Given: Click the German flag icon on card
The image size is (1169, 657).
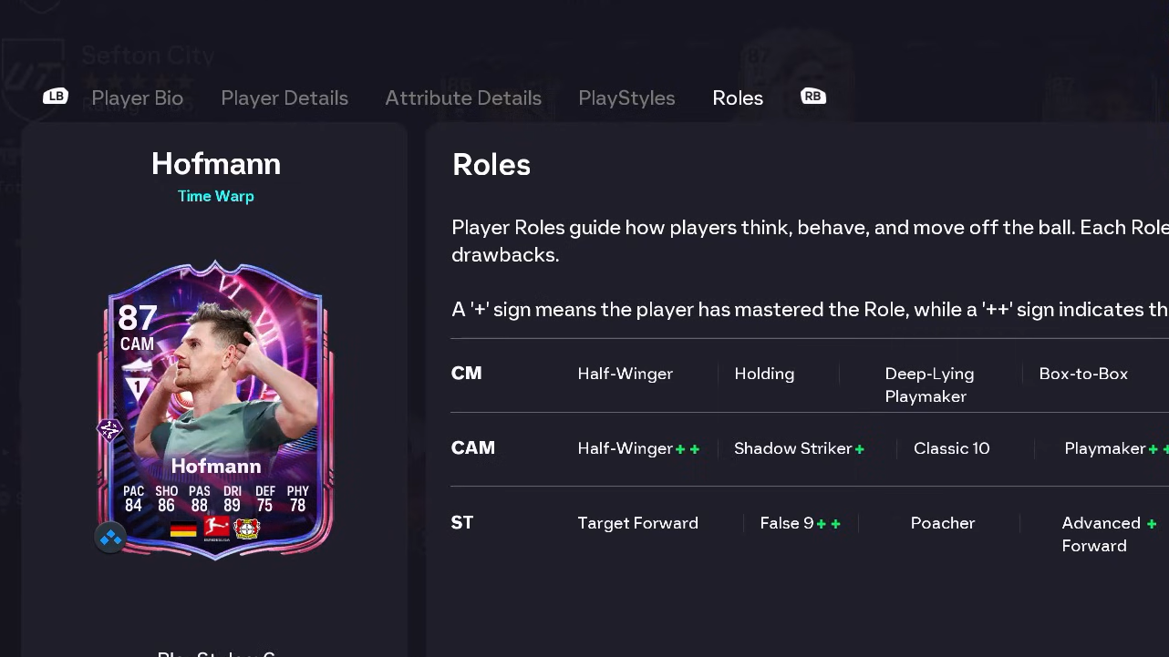Looking at the screenshot, I should tap(183, 529).
